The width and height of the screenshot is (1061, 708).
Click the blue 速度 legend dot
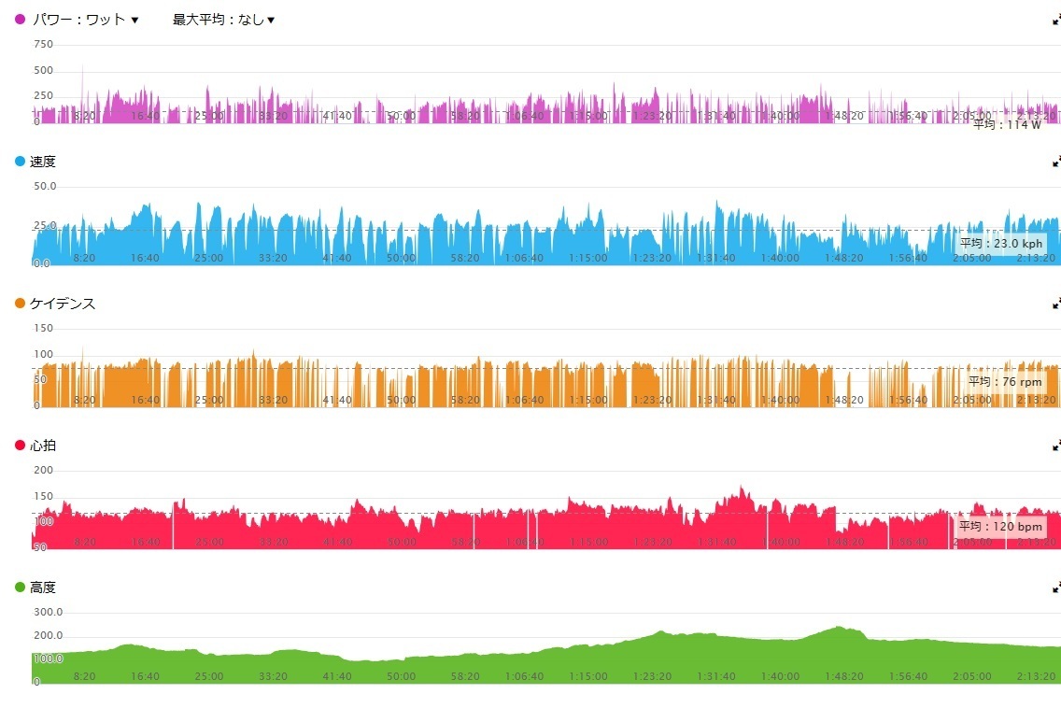click(20, 161)
